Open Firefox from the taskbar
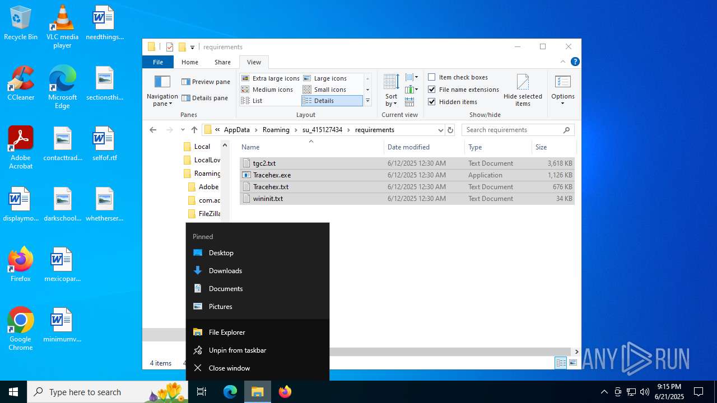717x403 pixels. click(285, 392)
